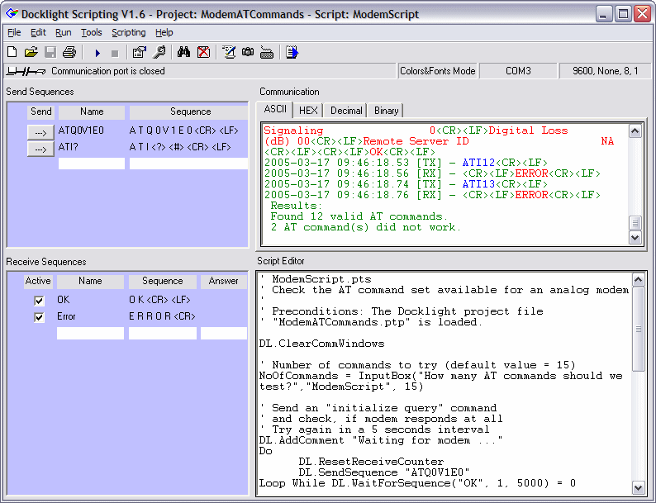Click the Run Script toolbar icon
The height and width of the screenshot is (503, 656).
292,52
